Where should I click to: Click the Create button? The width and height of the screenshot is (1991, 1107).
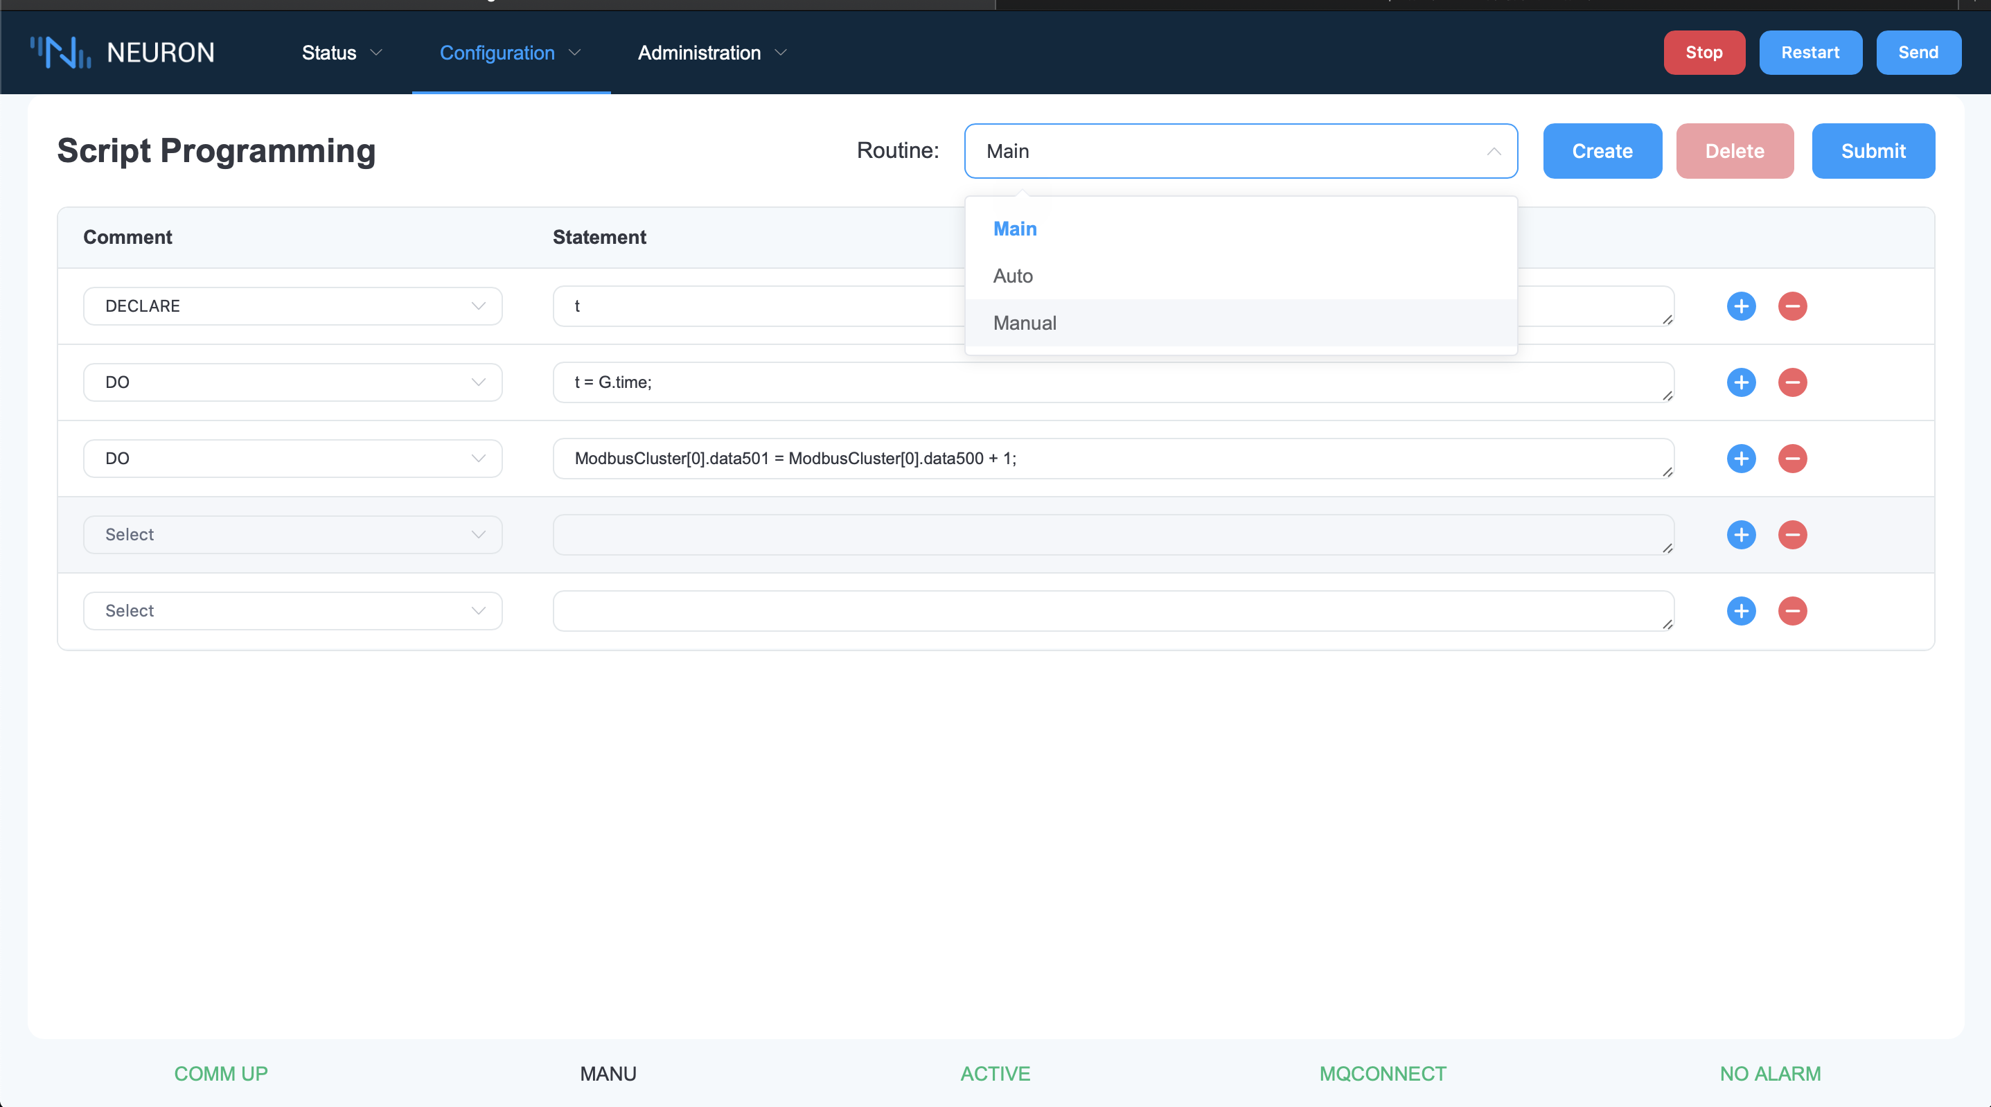pos(1601,150)
